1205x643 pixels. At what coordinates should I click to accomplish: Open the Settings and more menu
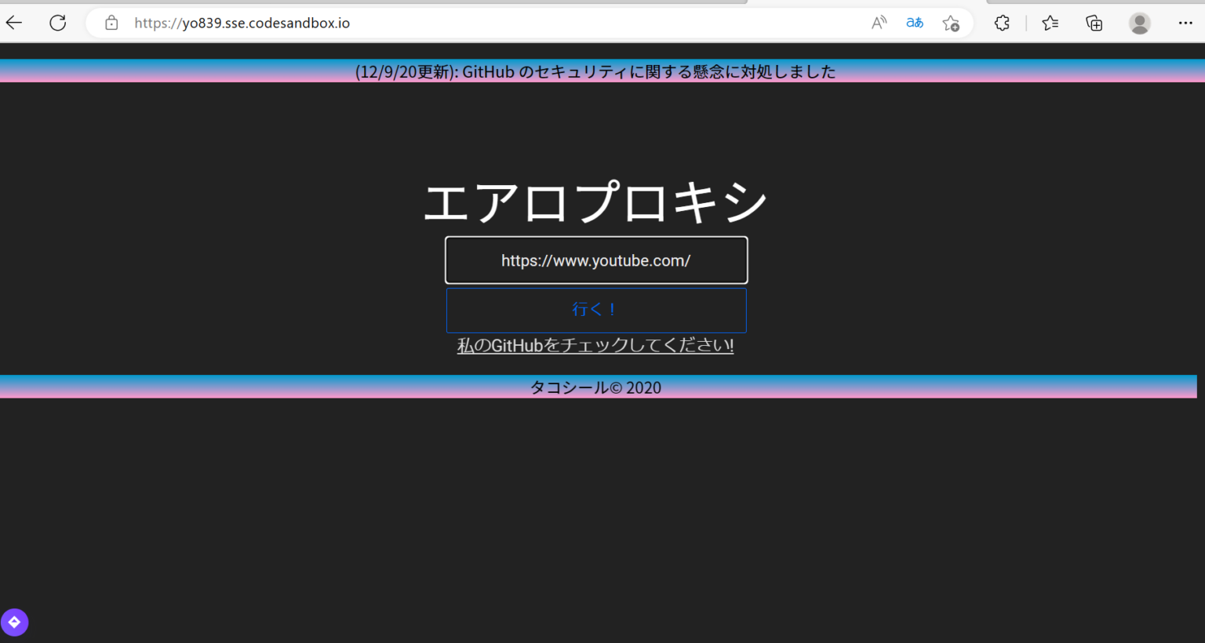click(1186, 23)
